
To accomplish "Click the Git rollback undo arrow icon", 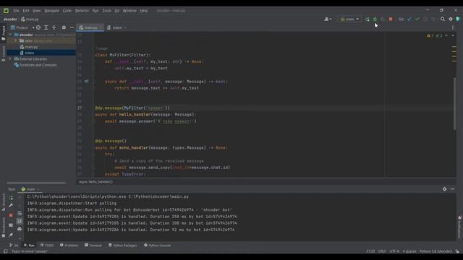I will pos(433,19).
